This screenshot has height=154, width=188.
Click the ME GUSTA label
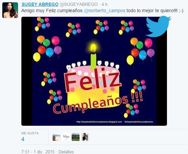pyautogui.click(x=30, y=133)
